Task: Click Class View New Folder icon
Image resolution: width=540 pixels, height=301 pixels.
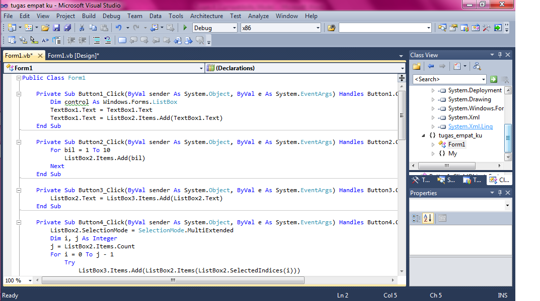Action: tap(417, 67)
